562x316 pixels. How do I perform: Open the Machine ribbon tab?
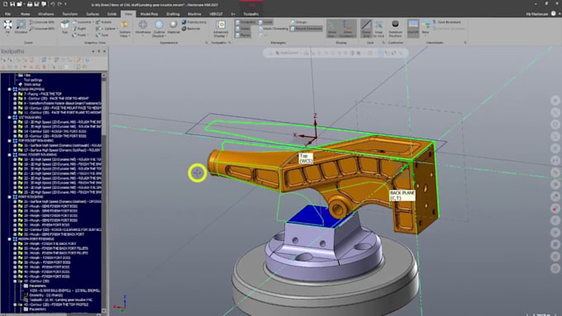tap(194, 14)
